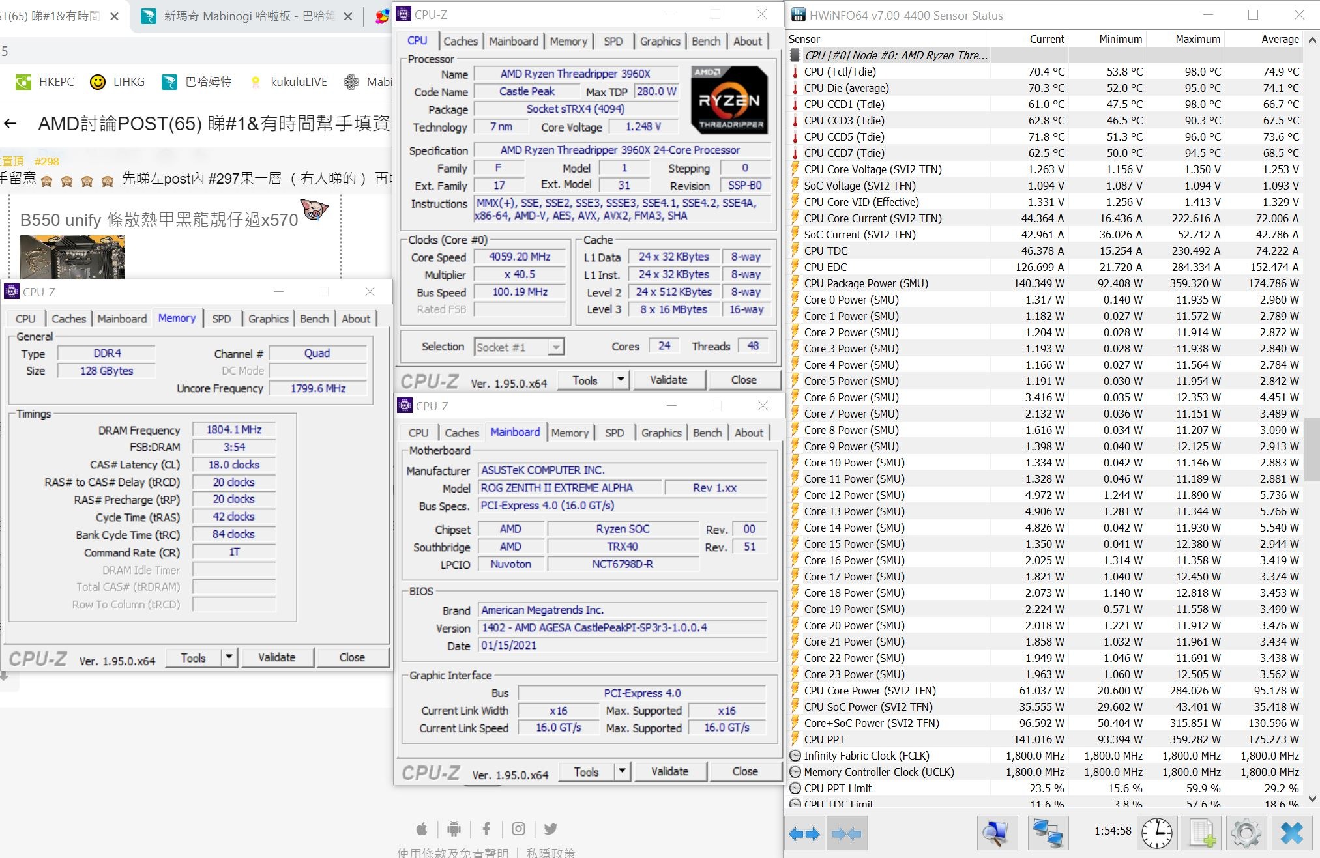Click CPU-Z icon of Mainboard window title
Image resolution: width=1320 pixels, height=858 pixels.
(405, 406)
